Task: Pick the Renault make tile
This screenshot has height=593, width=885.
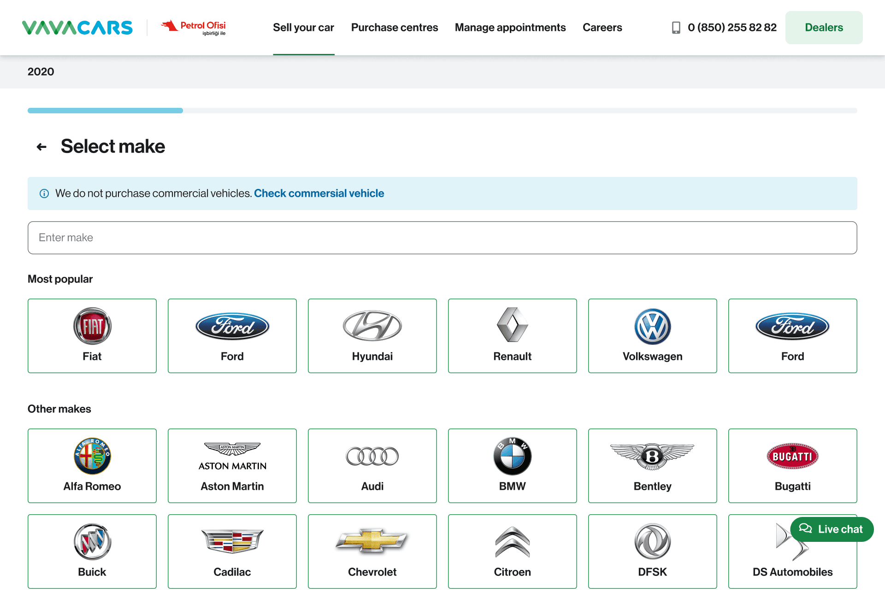Action: point(512,335)
